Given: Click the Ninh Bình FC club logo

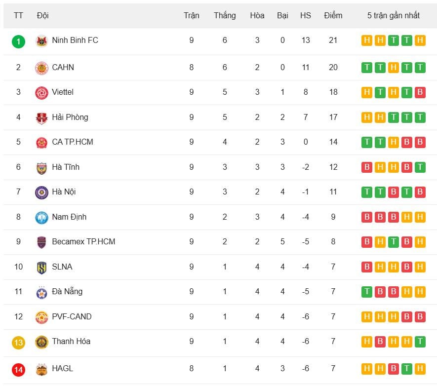Looking at the screenshot, I should pos(41,41).
